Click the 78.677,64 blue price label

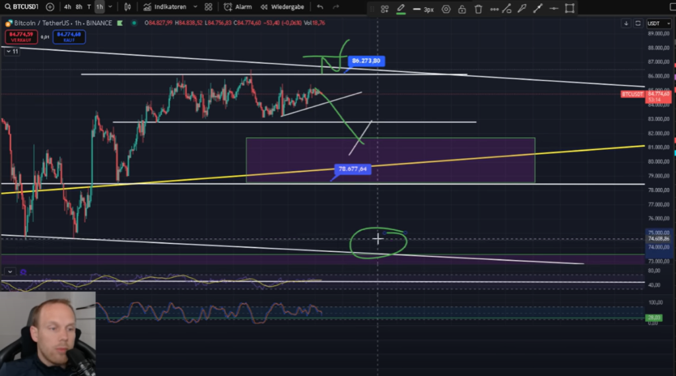353,169
